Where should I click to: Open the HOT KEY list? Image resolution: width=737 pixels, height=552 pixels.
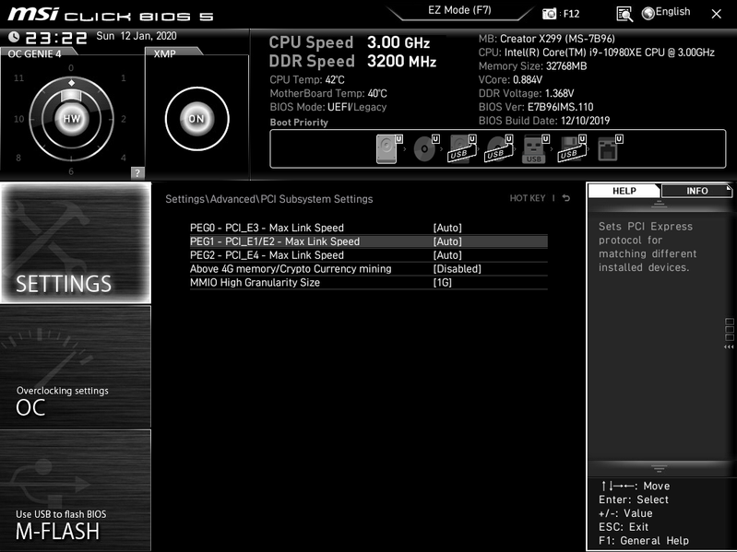pyautogui.click(x=528, y=198)
